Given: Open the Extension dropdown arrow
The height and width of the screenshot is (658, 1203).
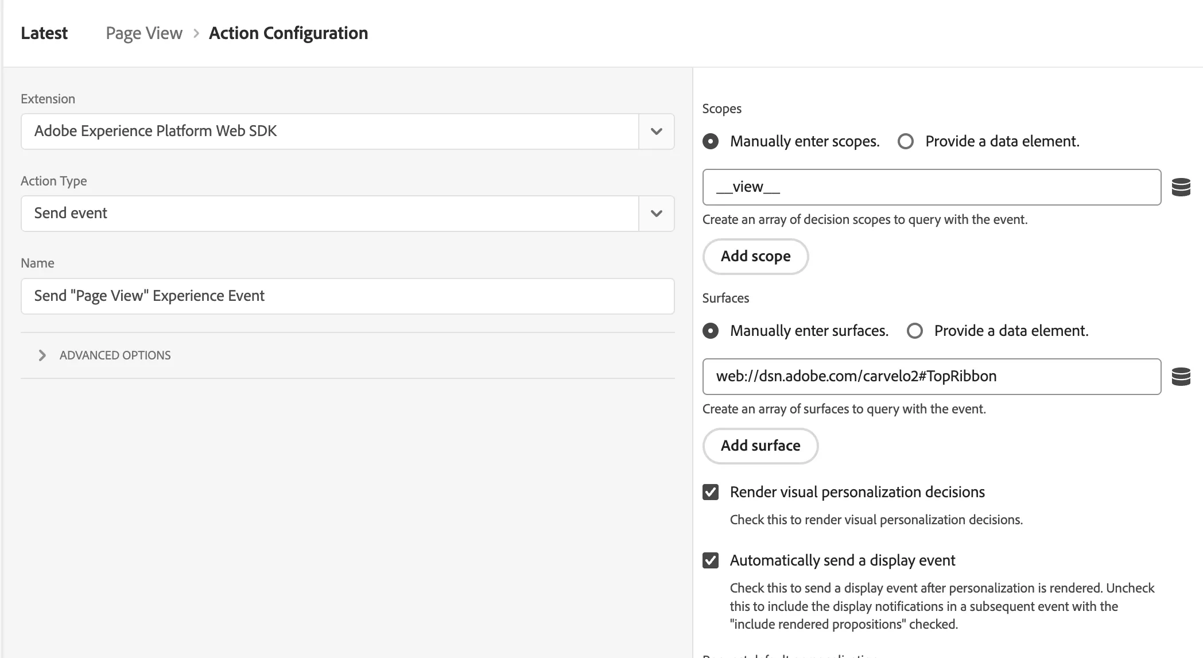Looking at the screenshot, I should (x=657, y=131).
